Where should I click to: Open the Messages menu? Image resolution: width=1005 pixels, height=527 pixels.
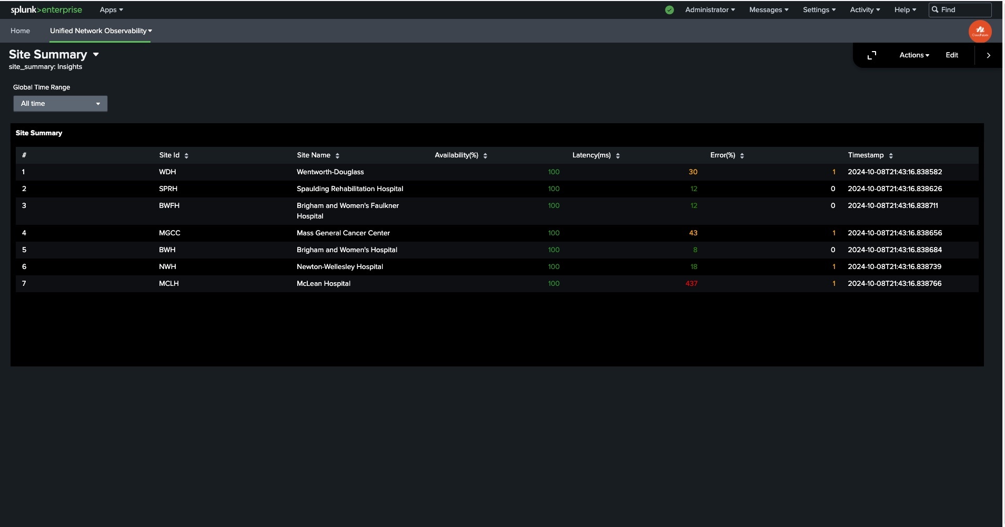[769, 9]
